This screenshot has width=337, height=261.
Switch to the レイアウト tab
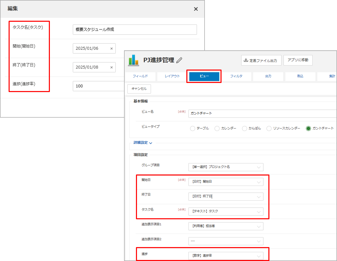click(172, 76)
